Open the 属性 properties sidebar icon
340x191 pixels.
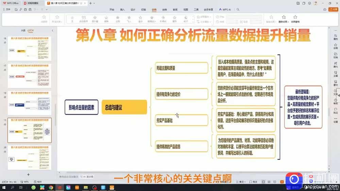point(336,37)
